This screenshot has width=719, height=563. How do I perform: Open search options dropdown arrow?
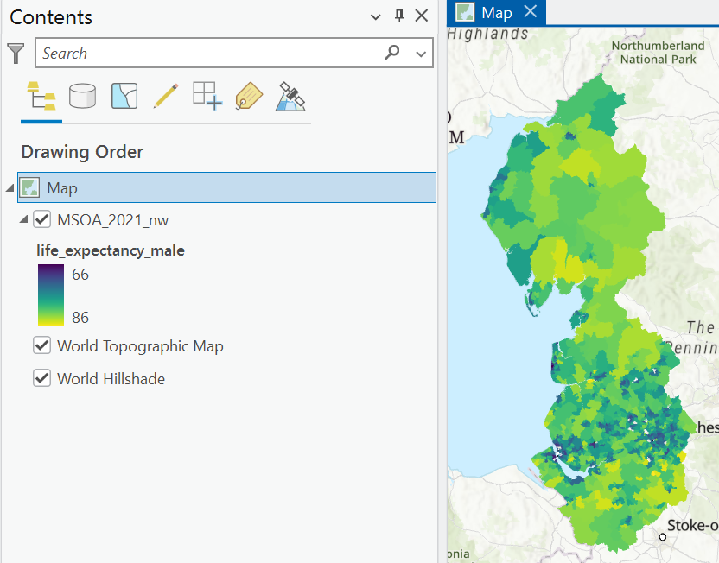421,54
